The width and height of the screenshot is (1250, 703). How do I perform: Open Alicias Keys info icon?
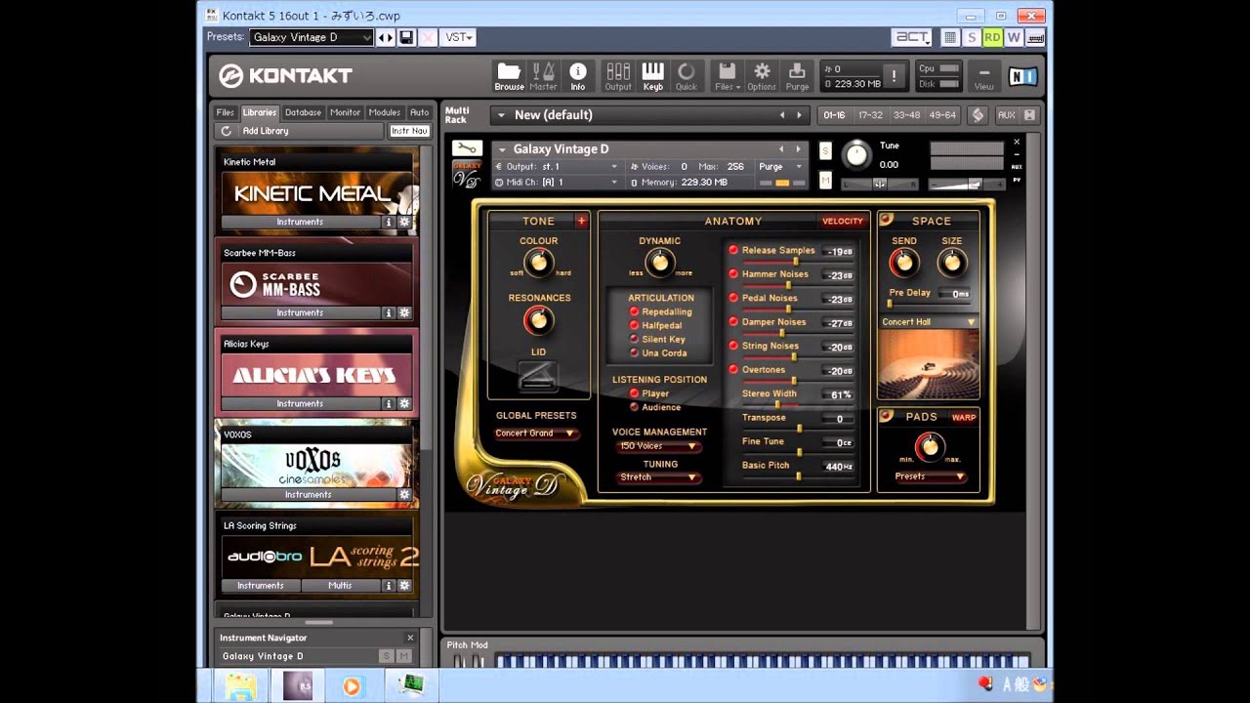coord(389,403)
